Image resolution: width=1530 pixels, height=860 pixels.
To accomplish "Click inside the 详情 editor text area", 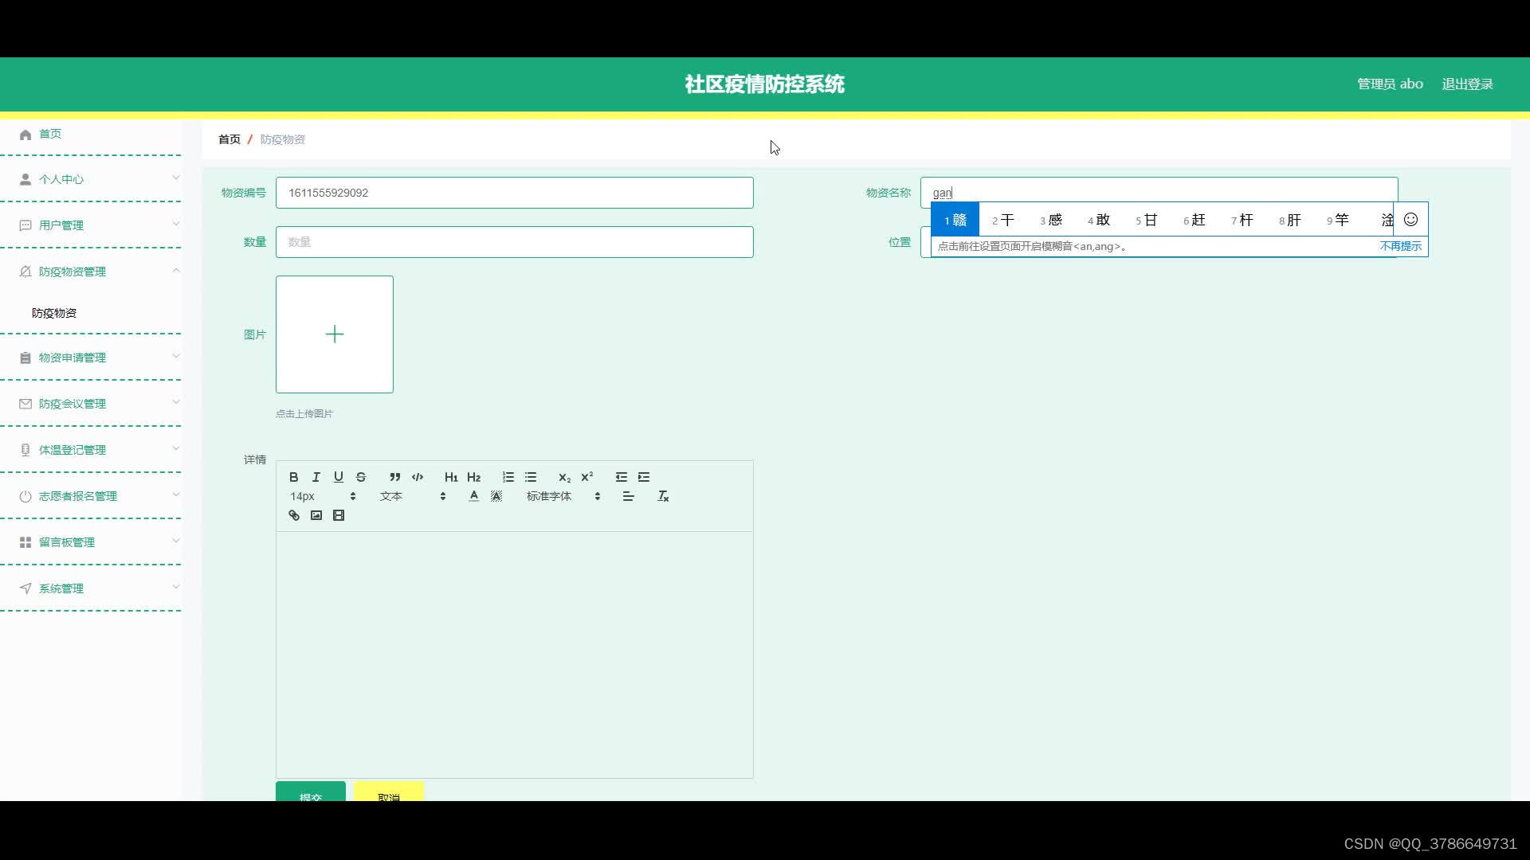I will coord(515,655).
